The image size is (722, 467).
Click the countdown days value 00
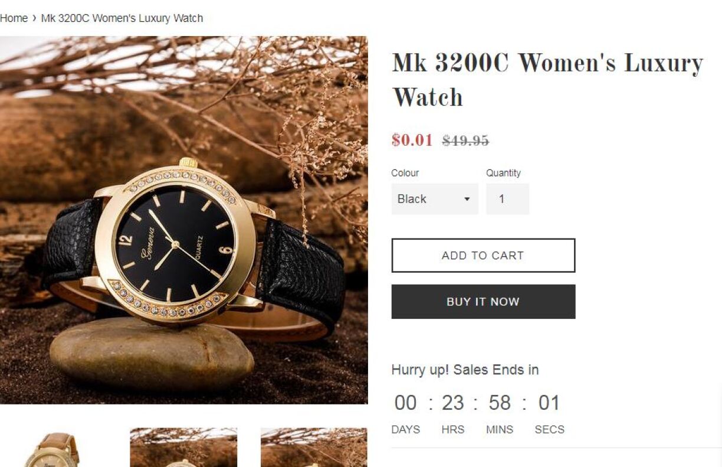coord(405,403)
